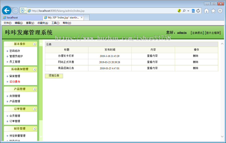Collapse the 活动通知管理 section chevron
226x143 pixels.
[34, 69]
